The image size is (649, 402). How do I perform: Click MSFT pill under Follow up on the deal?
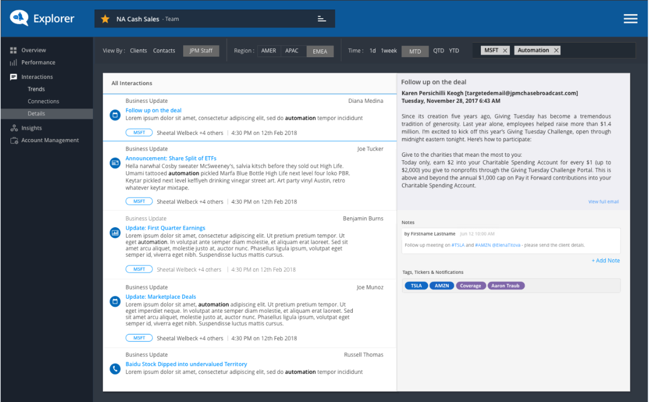coord(139,133)
